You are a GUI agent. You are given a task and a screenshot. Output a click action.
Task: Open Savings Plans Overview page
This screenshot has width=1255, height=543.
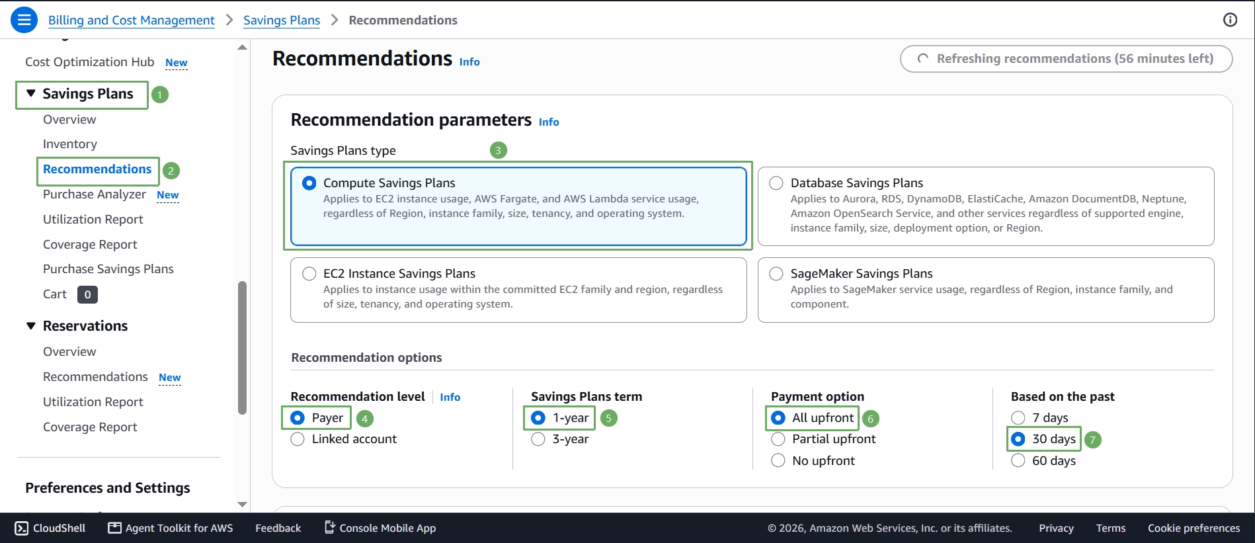point(69,120)
